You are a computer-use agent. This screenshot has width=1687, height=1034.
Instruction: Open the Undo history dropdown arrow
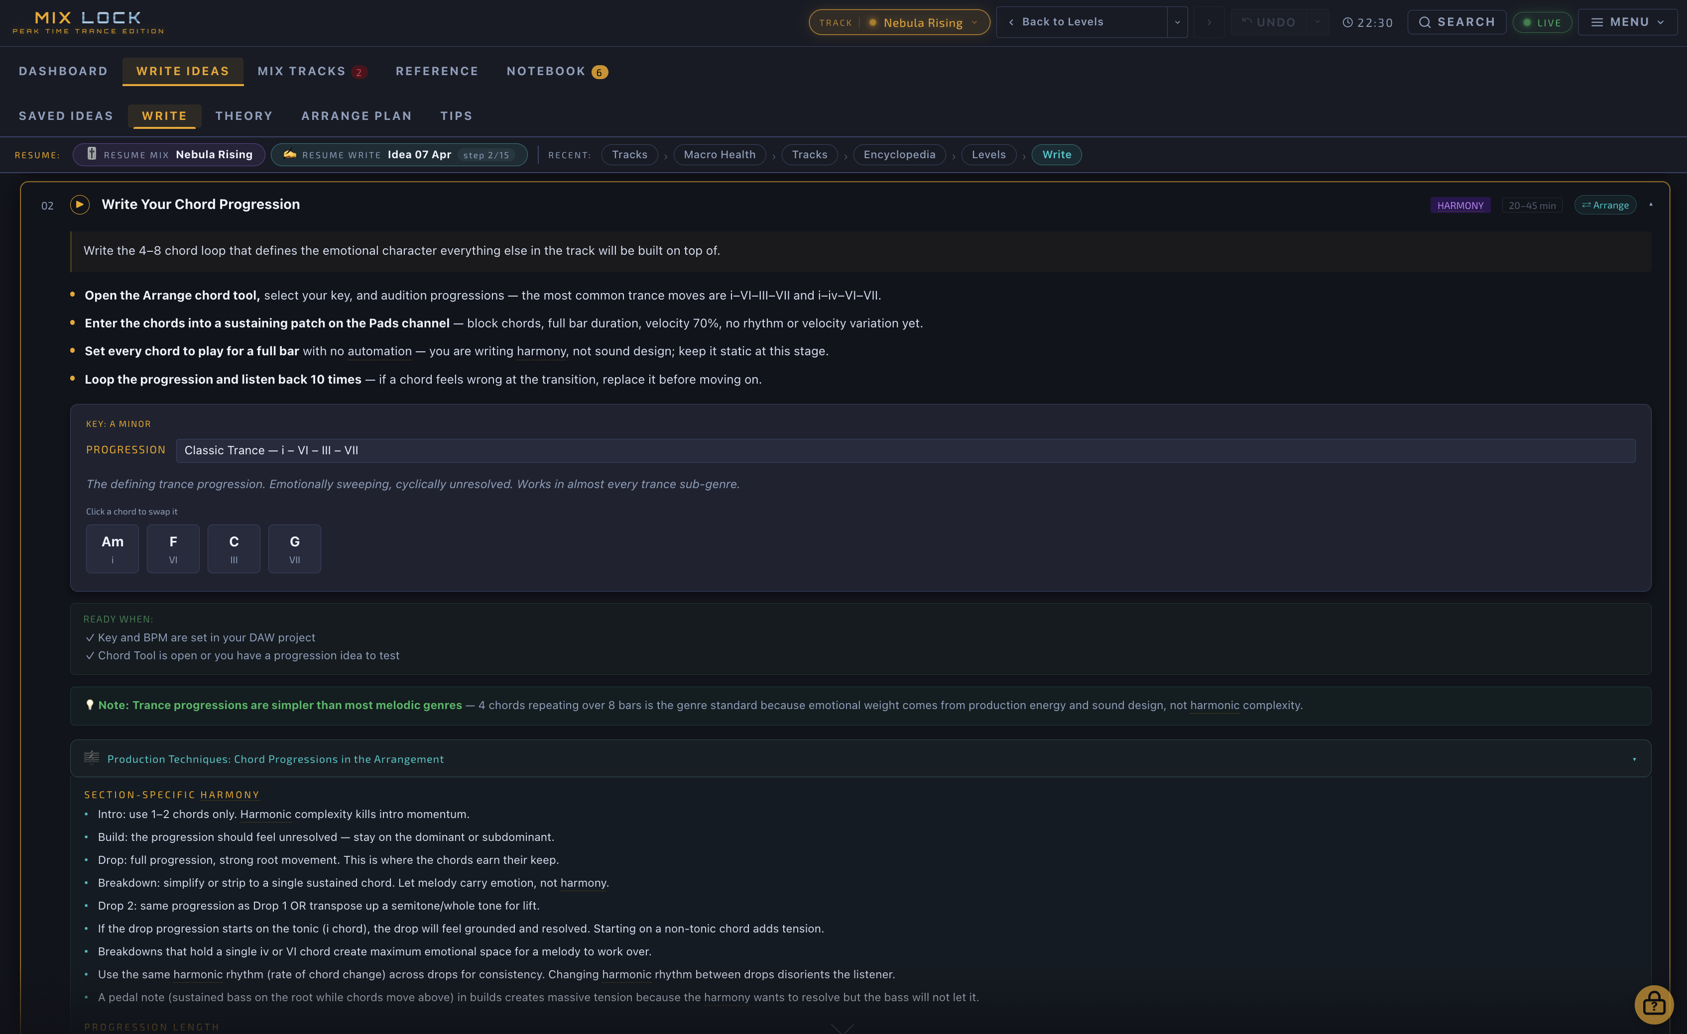pos(1317,22)
